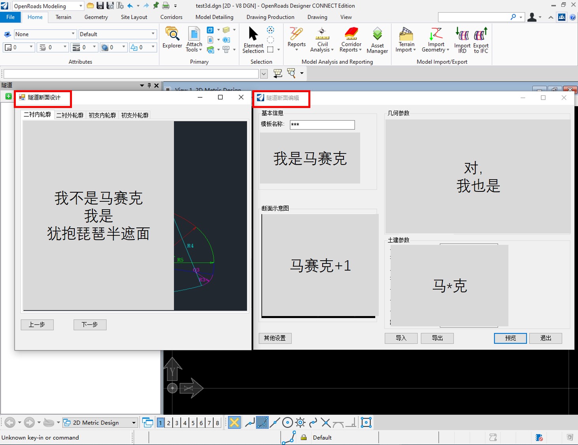Click the 下一步 button
The image size is (578, 445).
pos(90,324)
